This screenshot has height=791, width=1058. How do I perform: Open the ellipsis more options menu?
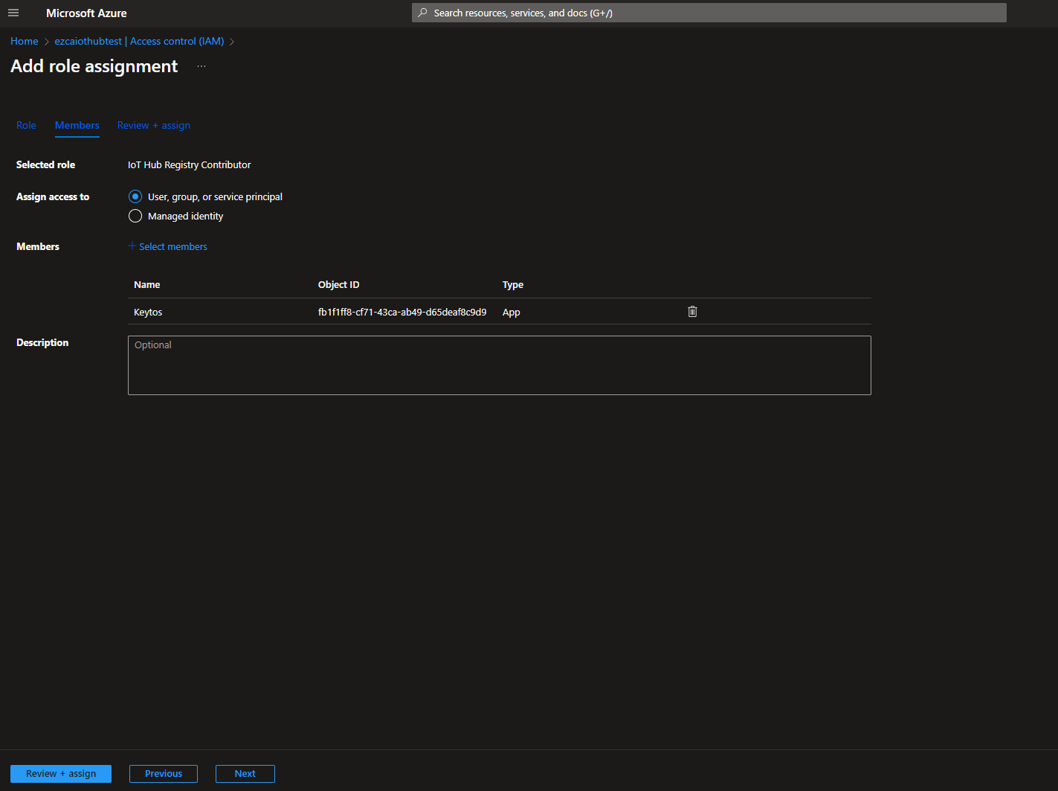coord(201,66)
